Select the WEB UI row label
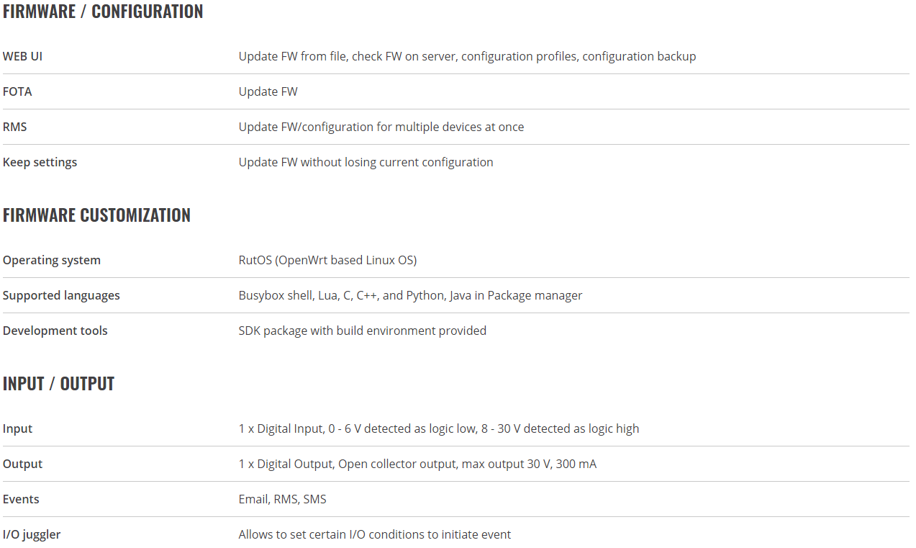This screenshot has height=548, width=916. (x=22, y=56)
